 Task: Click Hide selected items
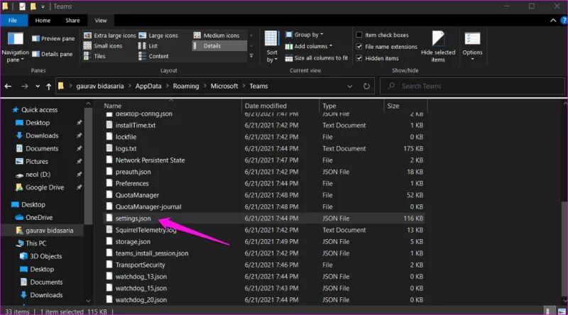click(438, 46)
